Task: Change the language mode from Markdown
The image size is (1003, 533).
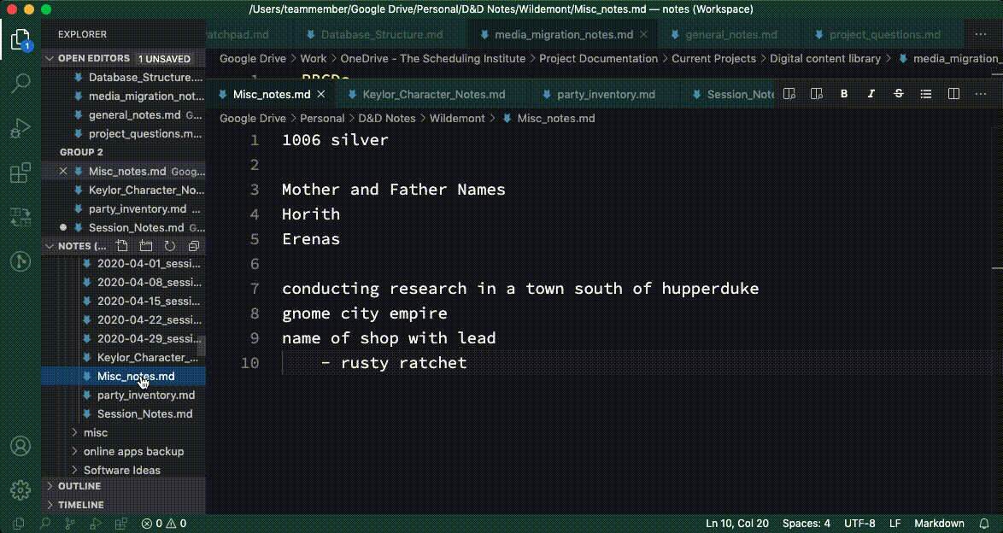Action: (x=939, y=523)
